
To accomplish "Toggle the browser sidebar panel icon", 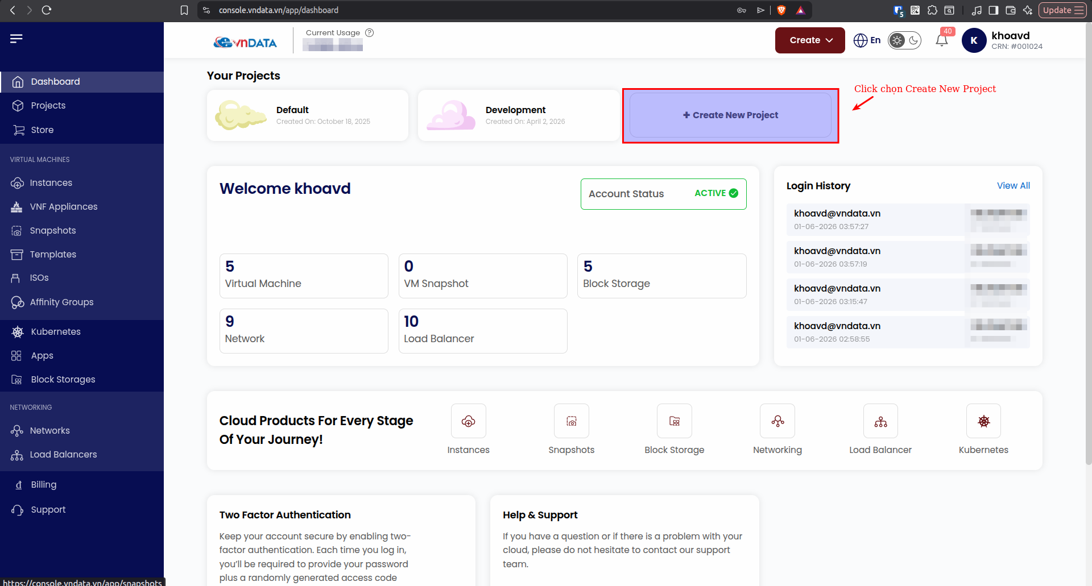I will 994,10.
